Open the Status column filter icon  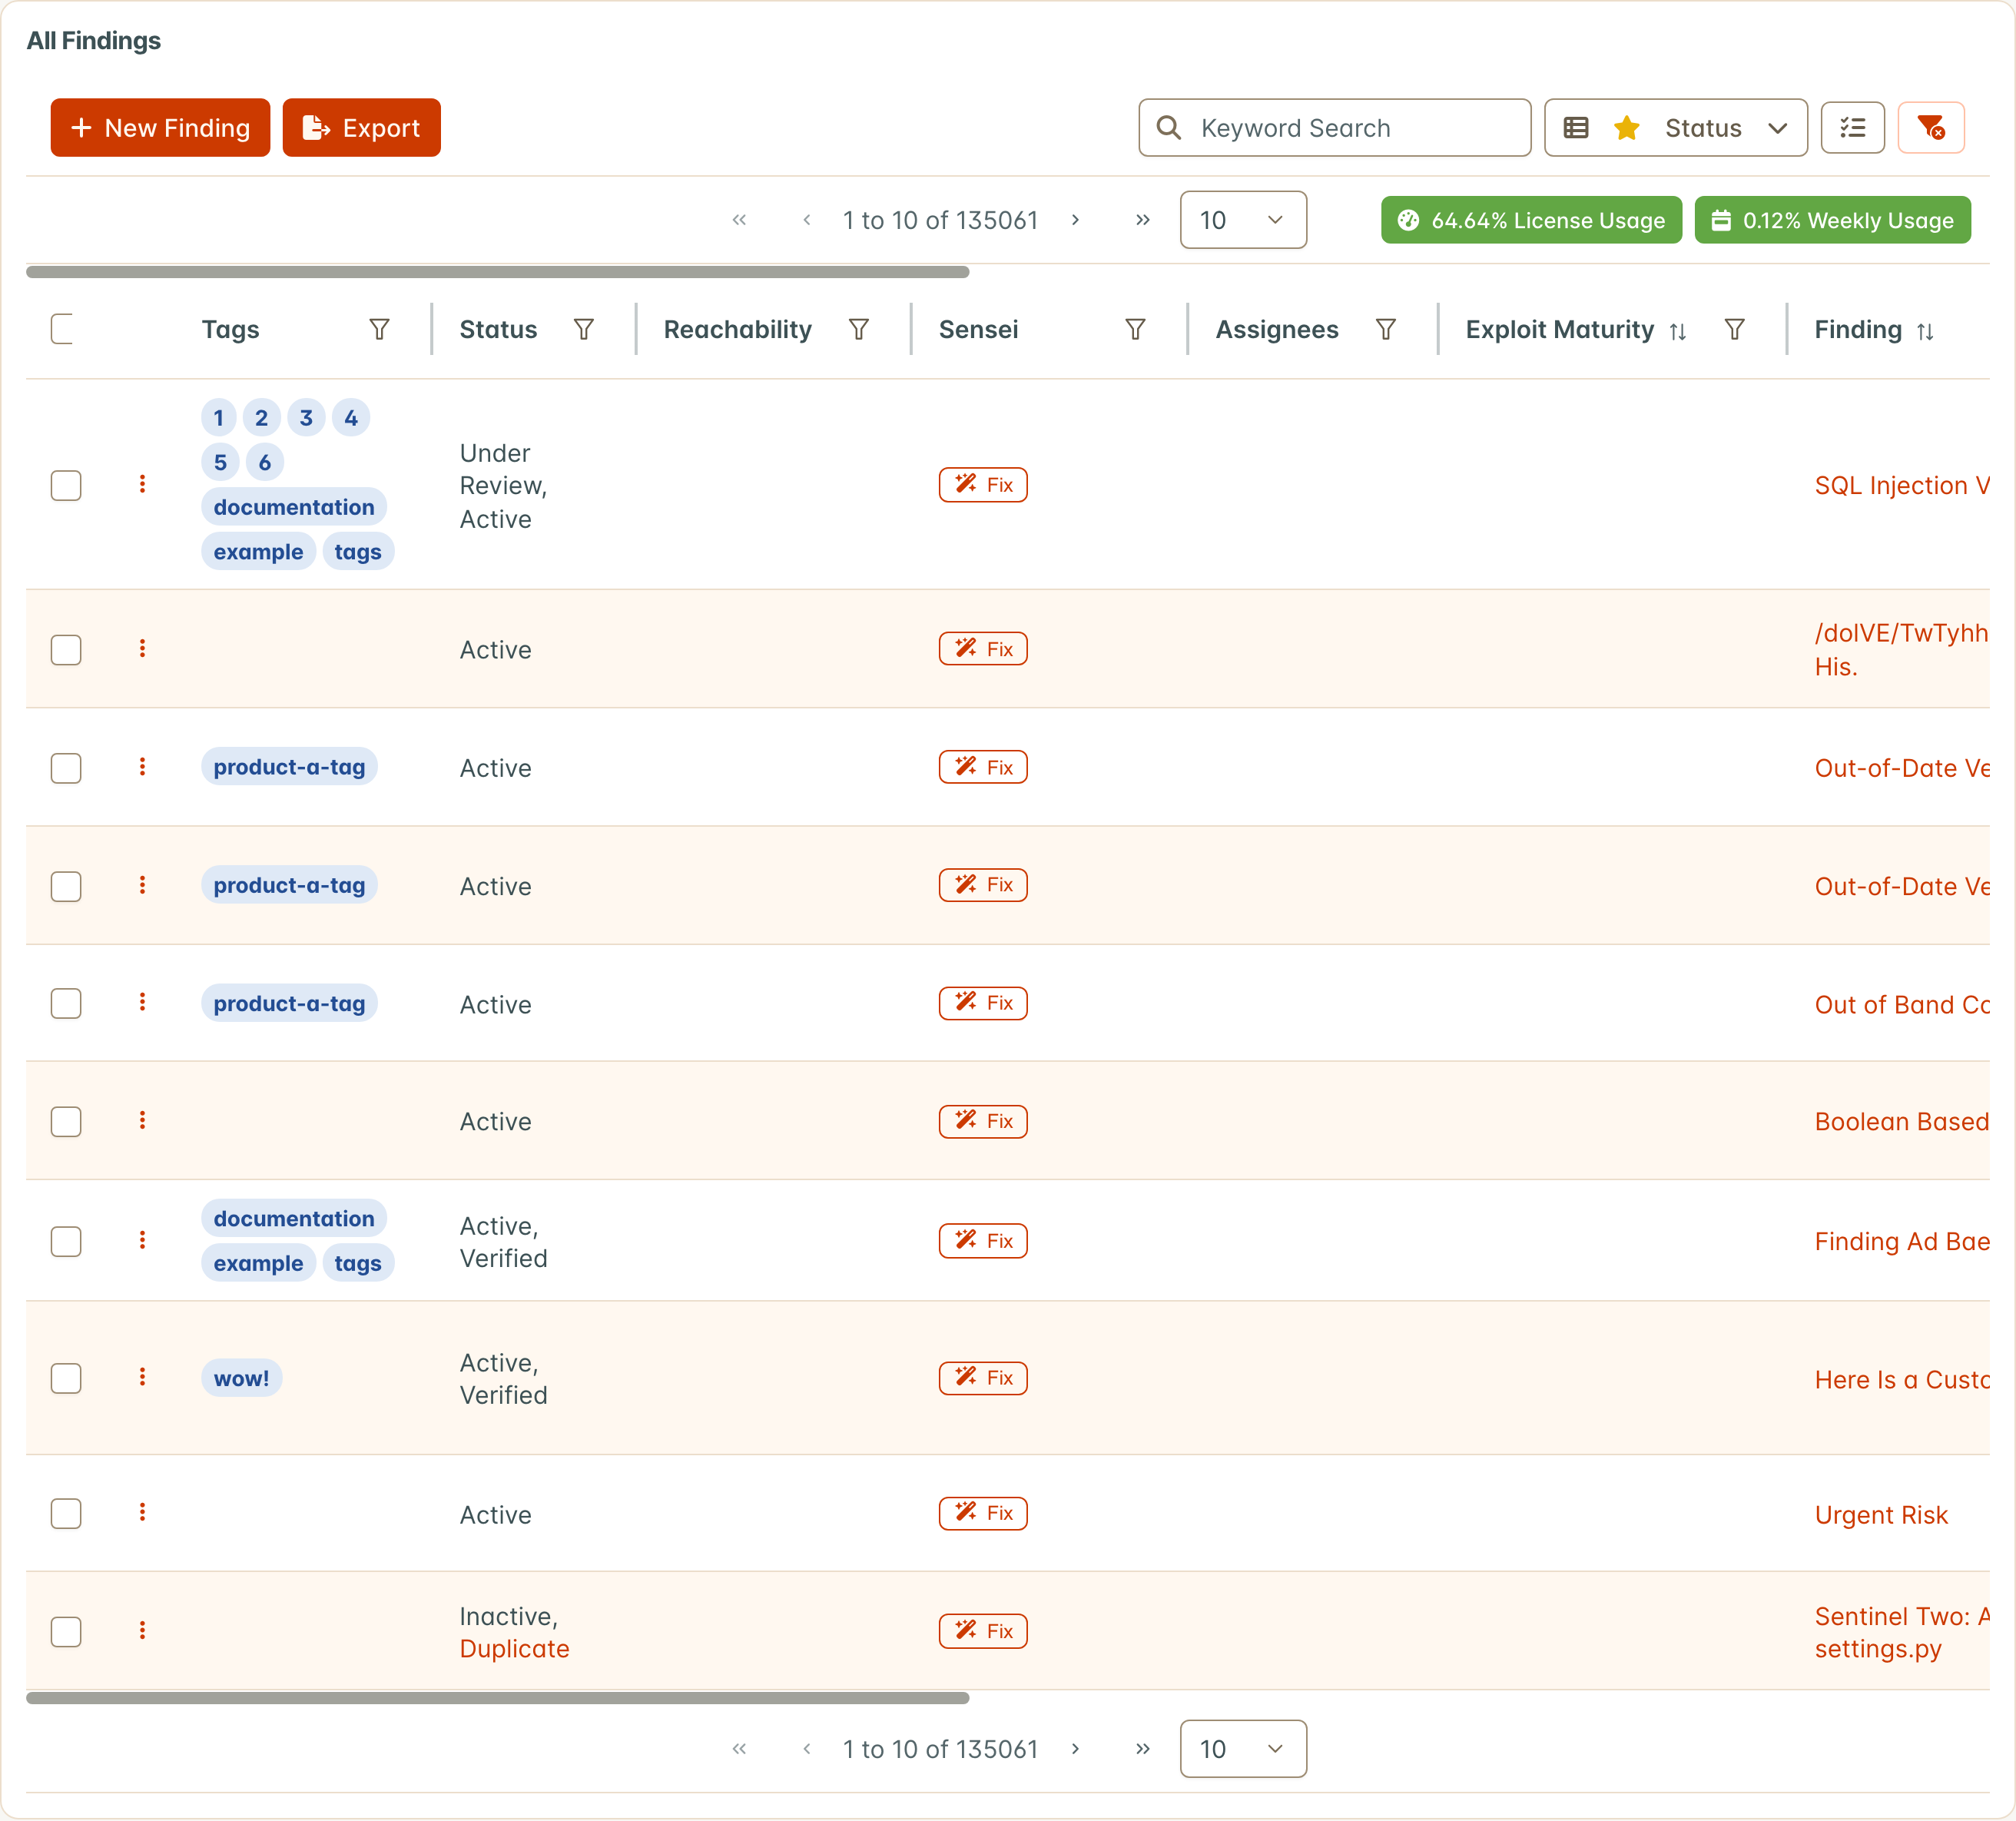coord(584,329)
